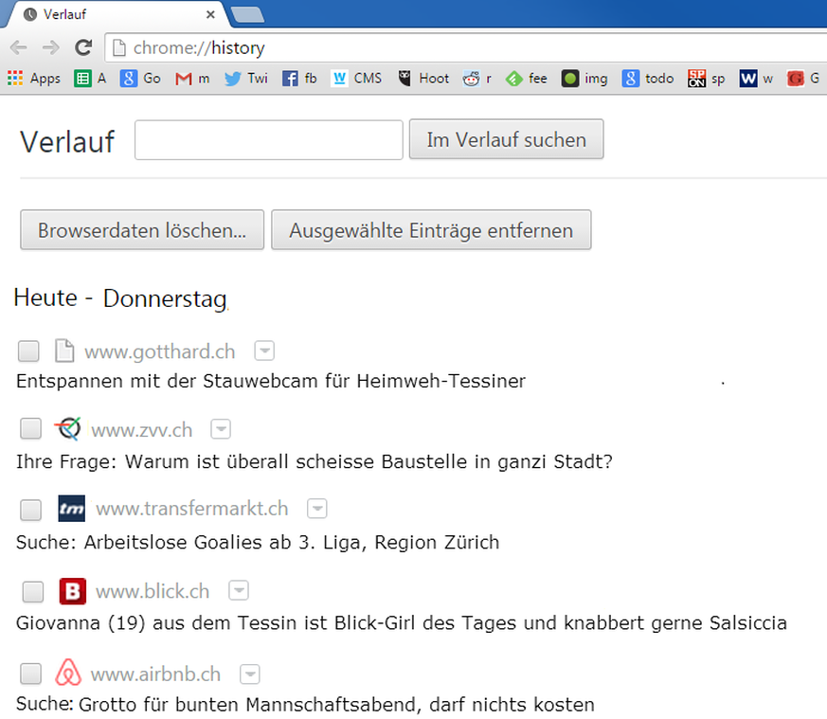Tick the www.blick.ch entry checkbox
Image resolution: width=827 pixels, height=719 pixels.
point(32,592)
